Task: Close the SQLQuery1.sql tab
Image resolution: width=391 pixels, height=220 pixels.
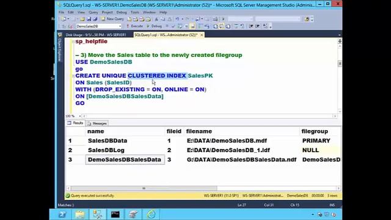Action: (202, 35)
